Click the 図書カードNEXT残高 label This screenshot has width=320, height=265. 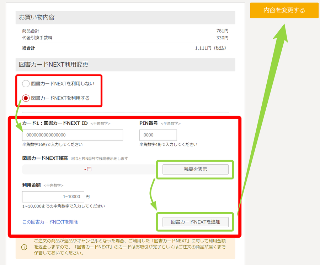pyautogui.click(x=45, y=158)
